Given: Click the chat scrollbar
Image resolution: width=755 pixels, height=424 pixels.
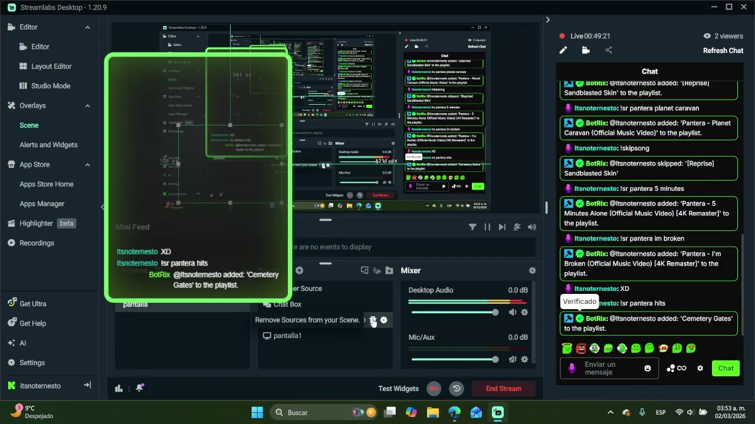Looking at the screenshot, I should pos(743,284).
